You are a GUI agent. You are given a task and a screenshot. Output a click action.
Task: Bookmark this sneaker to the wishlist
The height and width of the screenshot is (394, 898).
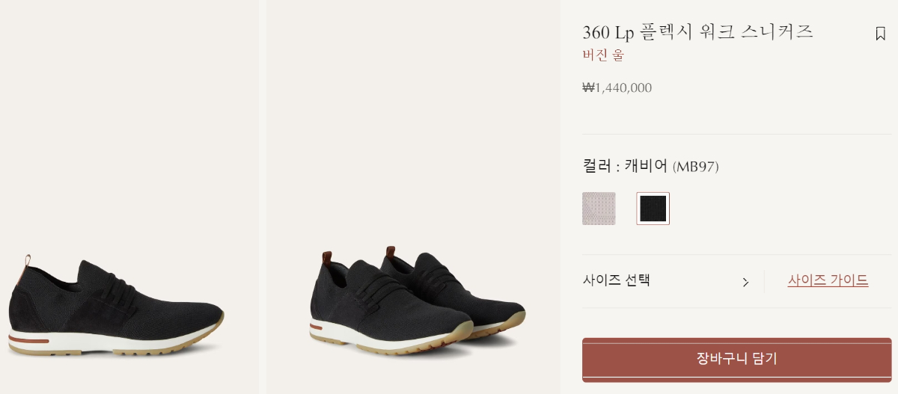tap(880, 34)
